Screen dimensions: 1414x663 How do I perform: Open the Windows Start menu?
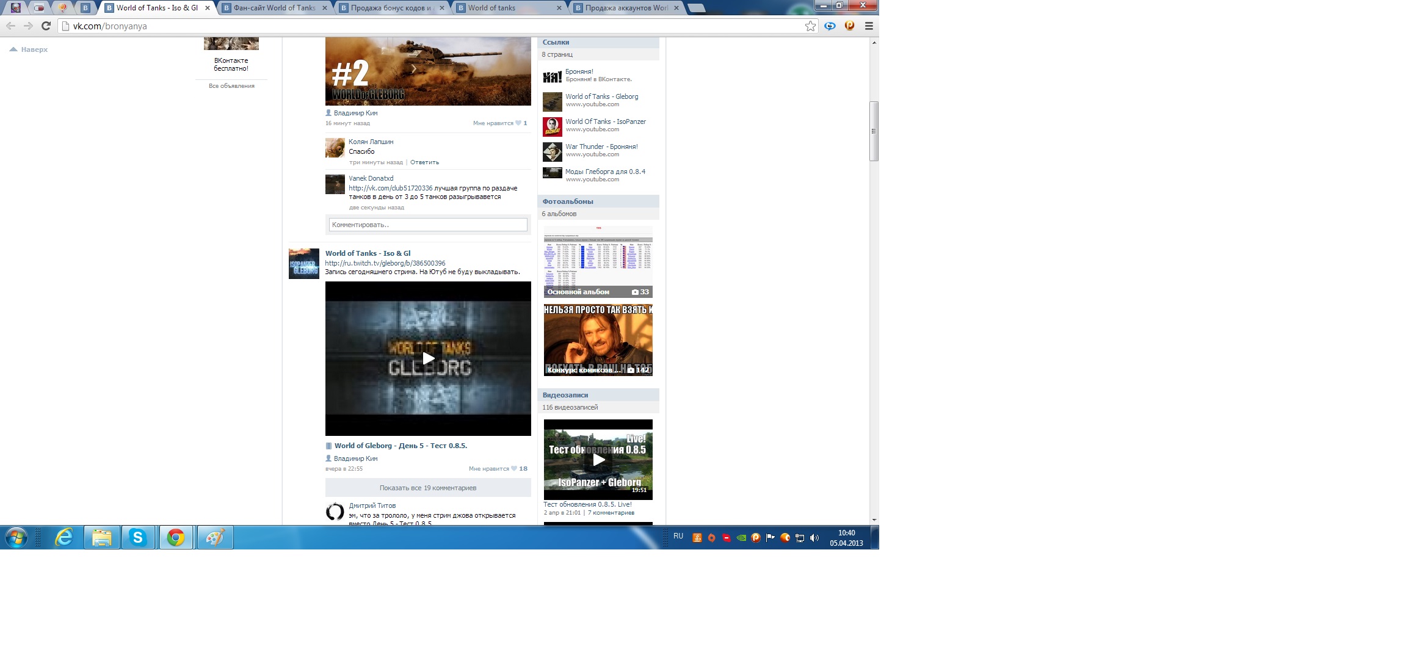pyautogui.click(x=16, y=538)
